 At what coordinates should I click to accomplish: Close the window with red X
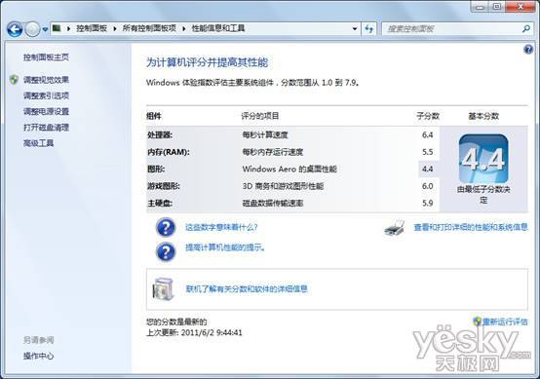point(521,7)
